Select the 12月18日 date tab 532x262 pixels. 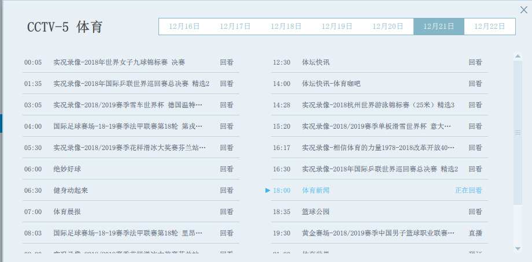point(286,27)
